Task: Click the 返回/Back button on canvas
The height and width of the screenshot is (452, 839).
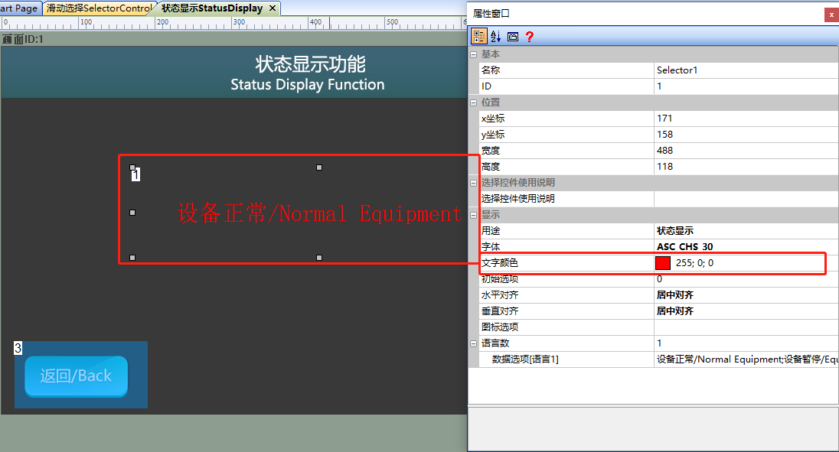Action: pyautogui.click(x=76, y=376)
